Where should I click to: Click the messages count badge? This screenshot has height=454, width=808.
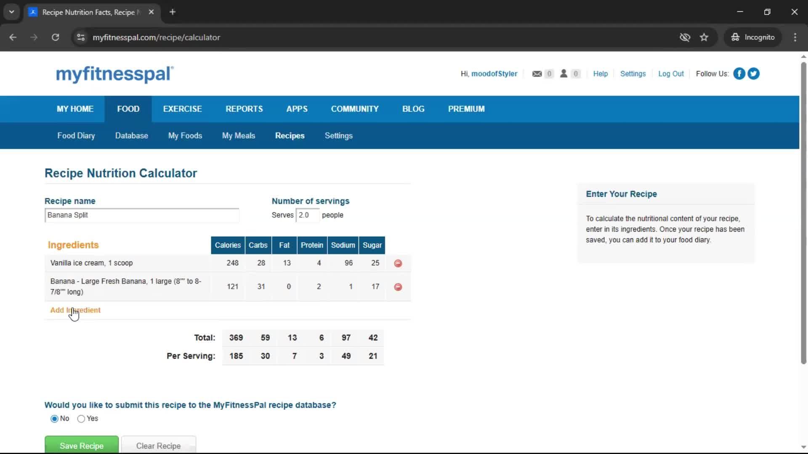(549, 74)
